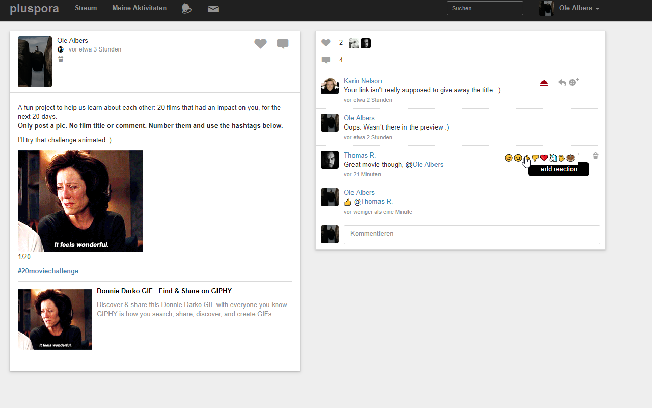Click the '1/20' caption text

point(24,257)
